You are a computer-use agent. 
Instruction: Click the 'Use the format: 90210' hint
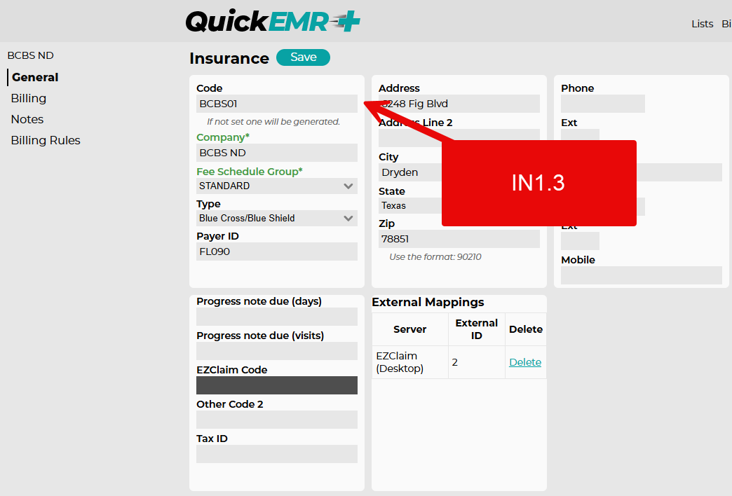pos(435,257)
